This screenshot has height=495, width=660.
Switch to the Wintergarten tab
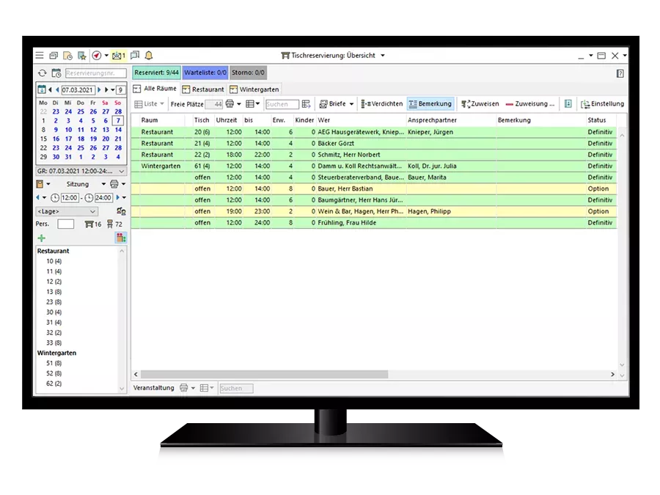pos(254,89)
